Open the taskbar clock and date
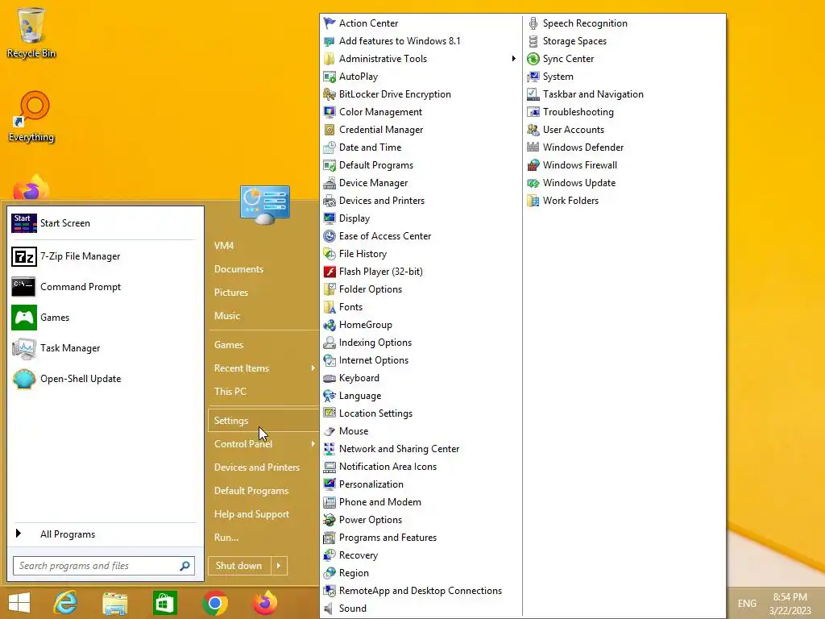This screenshot has height=619, width=825. coord(790,604)
